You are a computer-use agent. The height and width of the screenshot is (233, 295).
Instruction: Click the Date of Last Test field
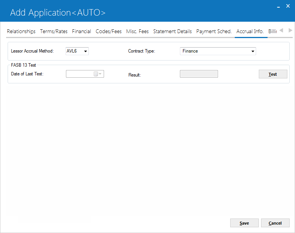[85, 74]
